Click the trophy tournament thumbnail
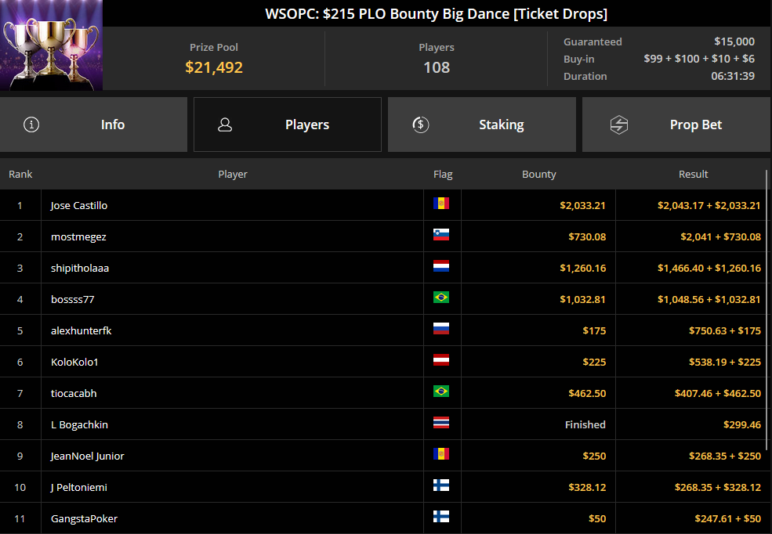This screenshot has height=534, width=772. click(x=51, y=45)
